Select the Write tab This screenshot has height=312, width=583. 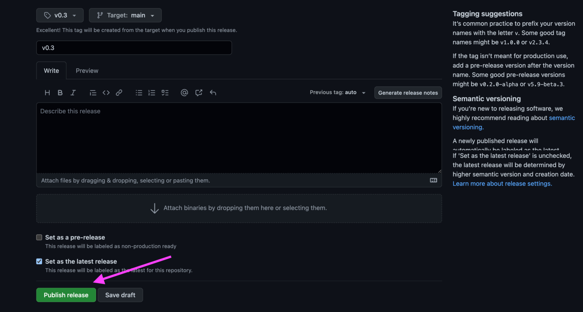[51, 71]
